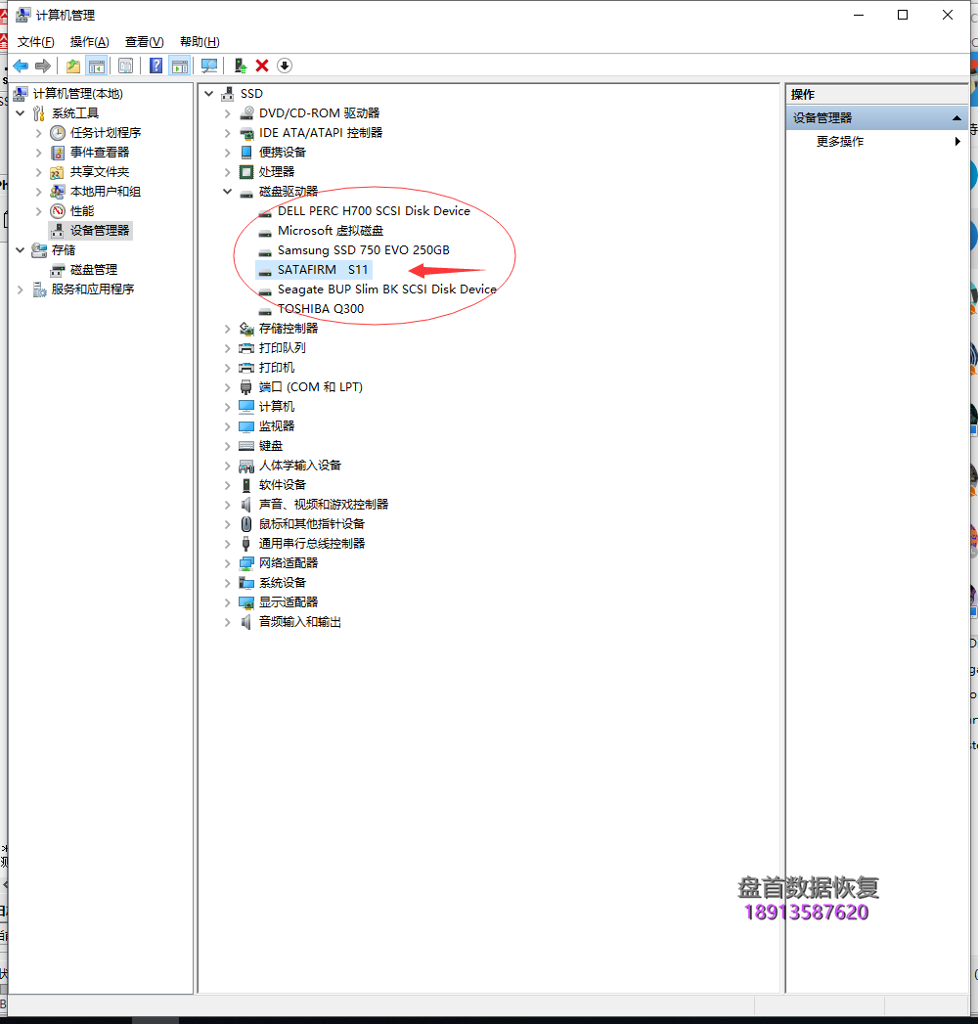
Task: Select 性能 in left tree
Action: 81,211
